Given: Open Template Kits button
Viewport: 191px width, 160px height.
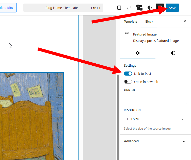Looking at the screenshot, I should (8, 8).
